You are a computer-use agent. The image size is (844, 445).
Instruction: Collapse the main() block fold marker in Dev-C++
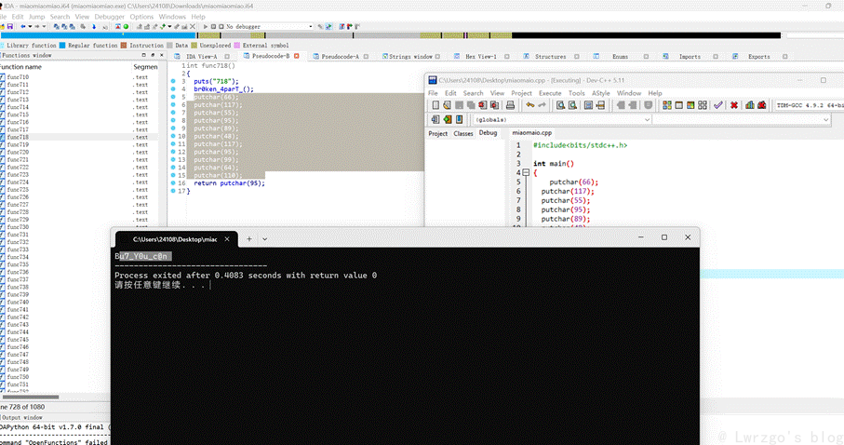[526, 172]
